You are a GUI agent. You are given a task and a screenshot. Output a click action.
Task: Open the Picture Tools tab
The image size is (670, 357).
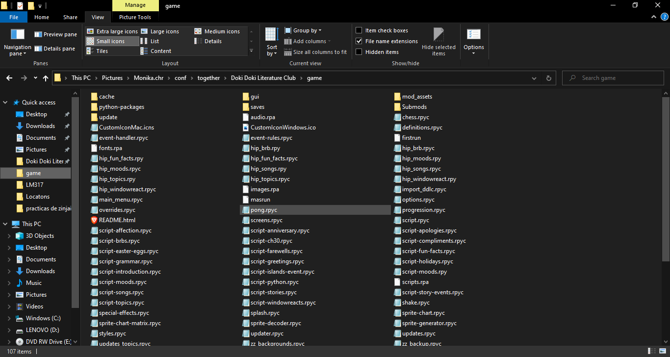pos(135,17)
